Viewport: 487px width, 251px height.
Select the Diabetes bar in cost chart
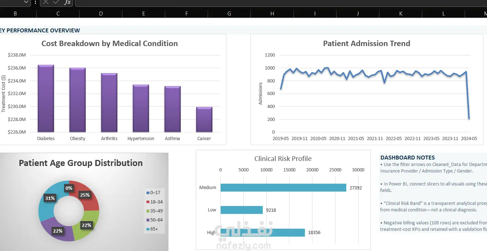46,98
